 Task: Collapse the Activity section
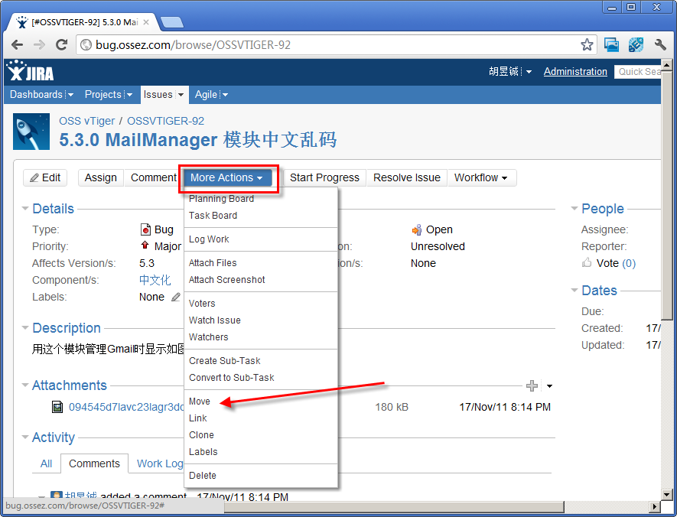25,437
